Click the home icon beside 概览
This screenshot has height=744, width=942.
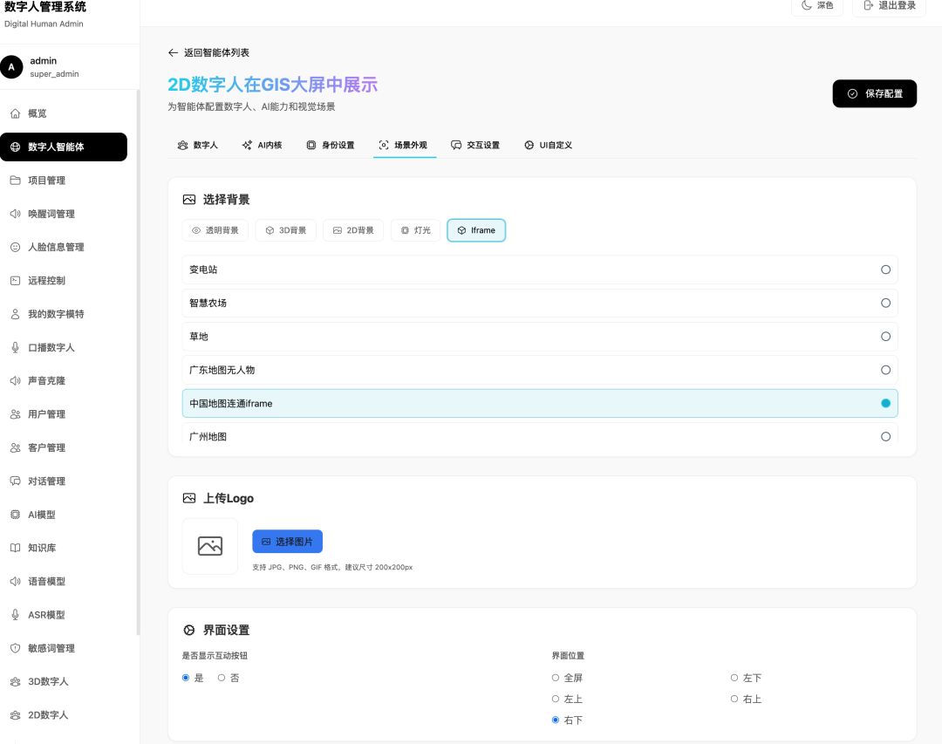[16, 113]
